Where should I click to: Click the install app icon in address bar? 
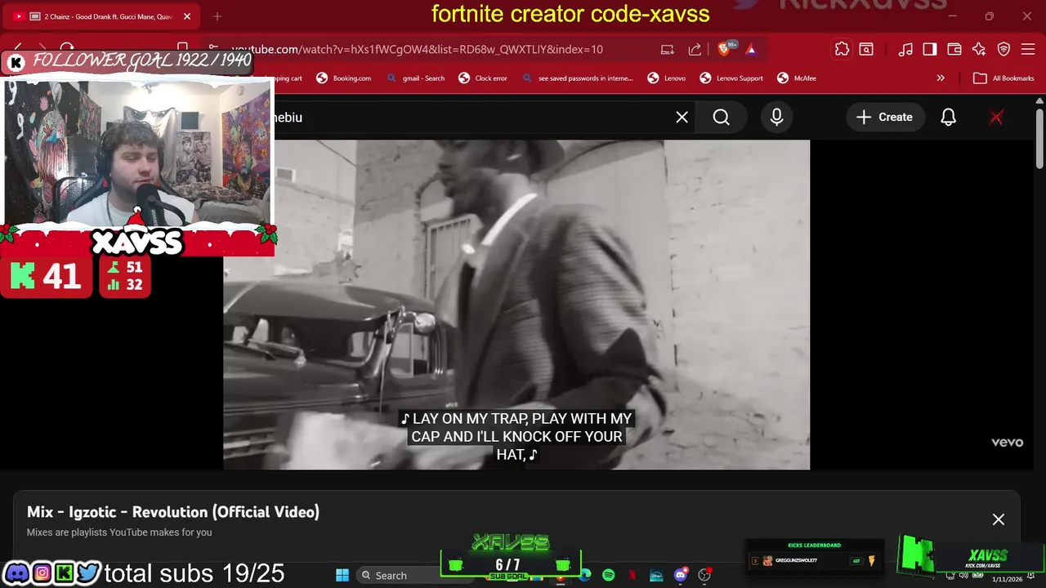coord(668,49)
